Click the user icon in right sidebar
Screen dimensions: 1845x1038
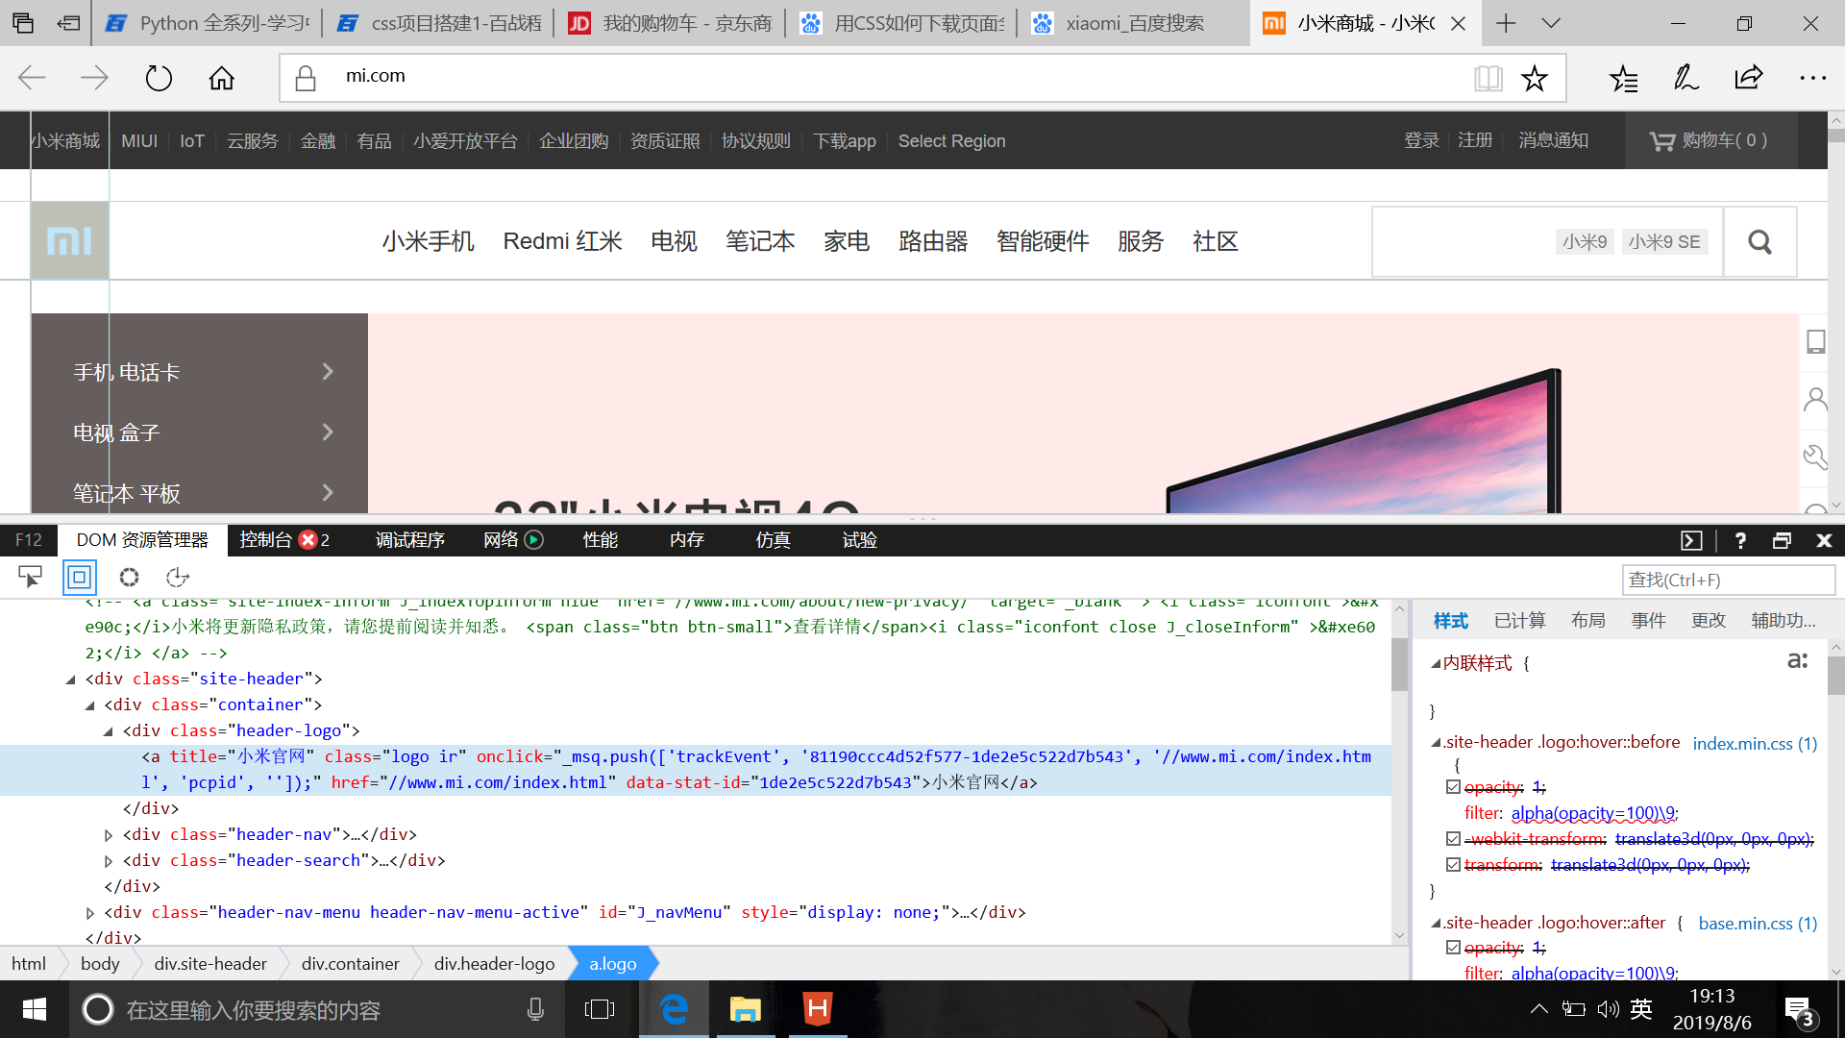point(1815,399)
